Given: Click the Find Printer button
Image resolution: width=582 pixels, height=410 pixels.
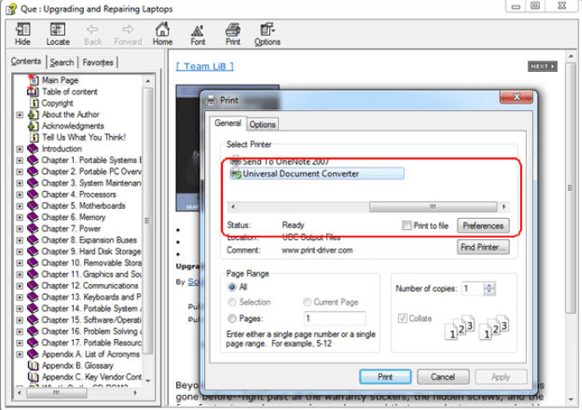Looking at the screenshot, I should tap(483, 247).
